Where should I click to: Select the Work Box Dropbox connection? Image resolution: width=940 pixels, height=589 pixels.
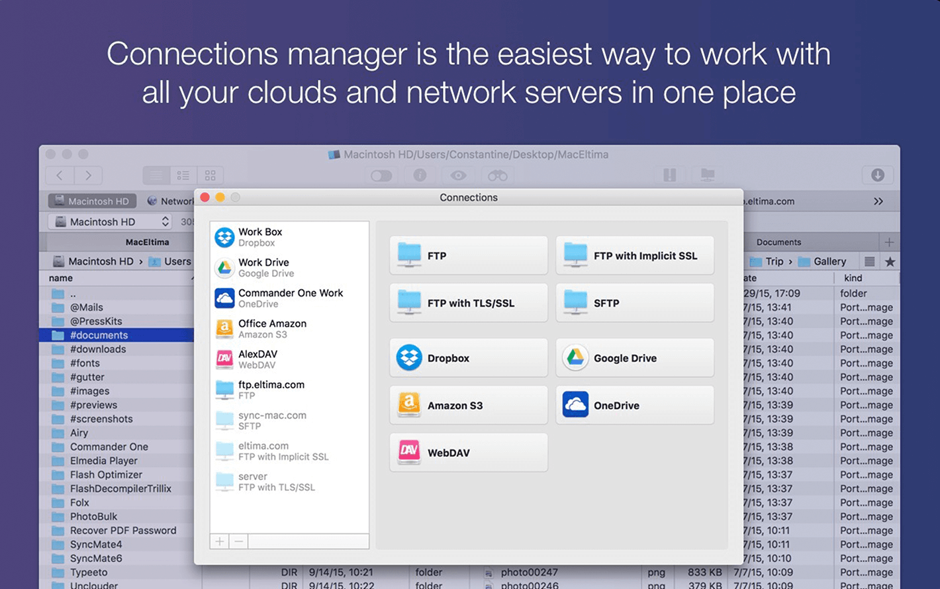(x=289, y=237)
